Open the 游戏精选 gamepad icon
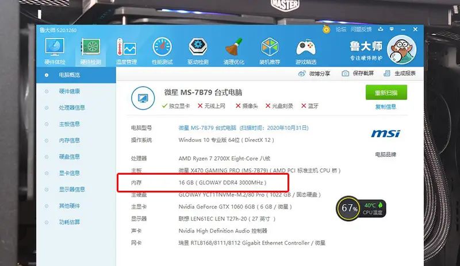This screenshot has width=460, height=266. pos(306,51)
